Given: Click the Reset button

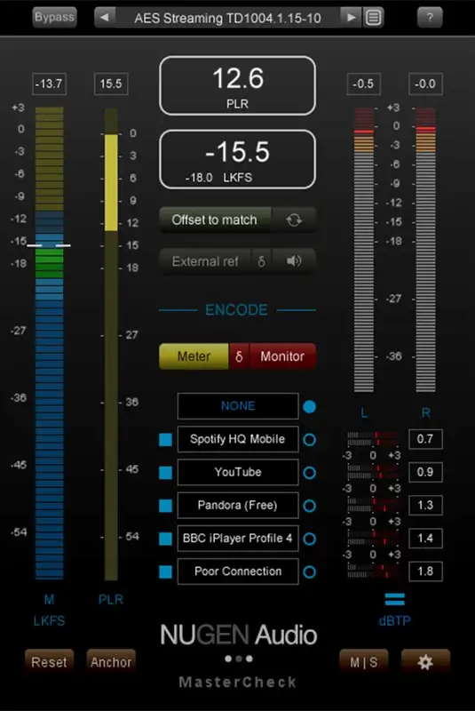Looking at the screenshot, I should (49, 662).
